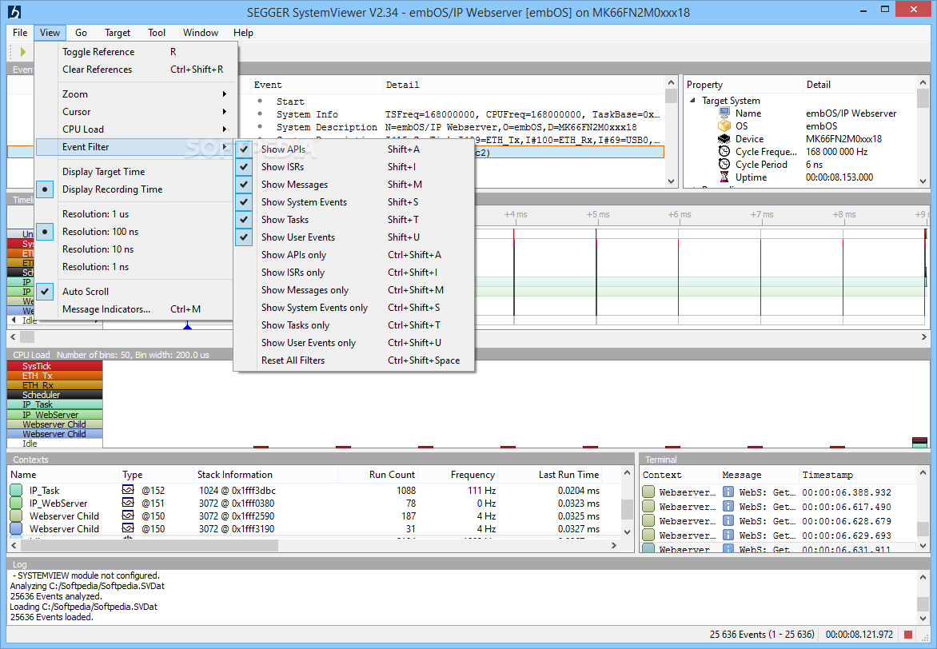Choose Show ISRs only
This screenshot has width=937, height=649.
353,273
